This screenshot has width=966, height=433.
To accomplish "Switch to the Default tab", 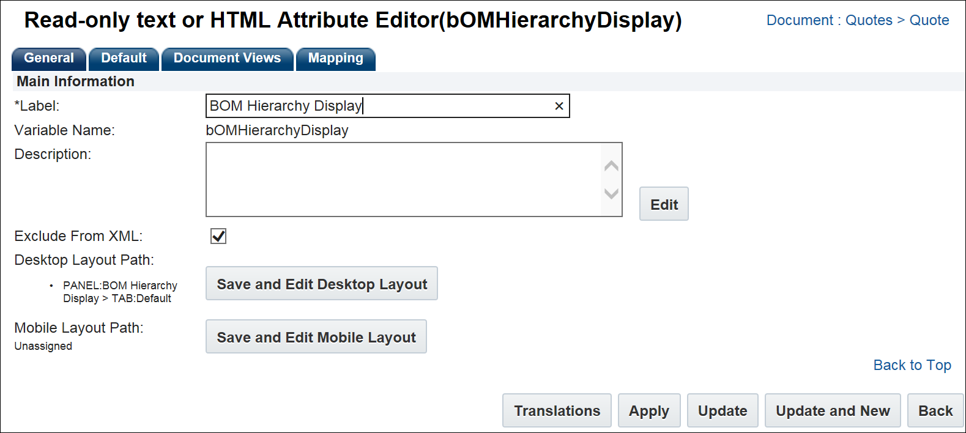I will click(124, 59).
